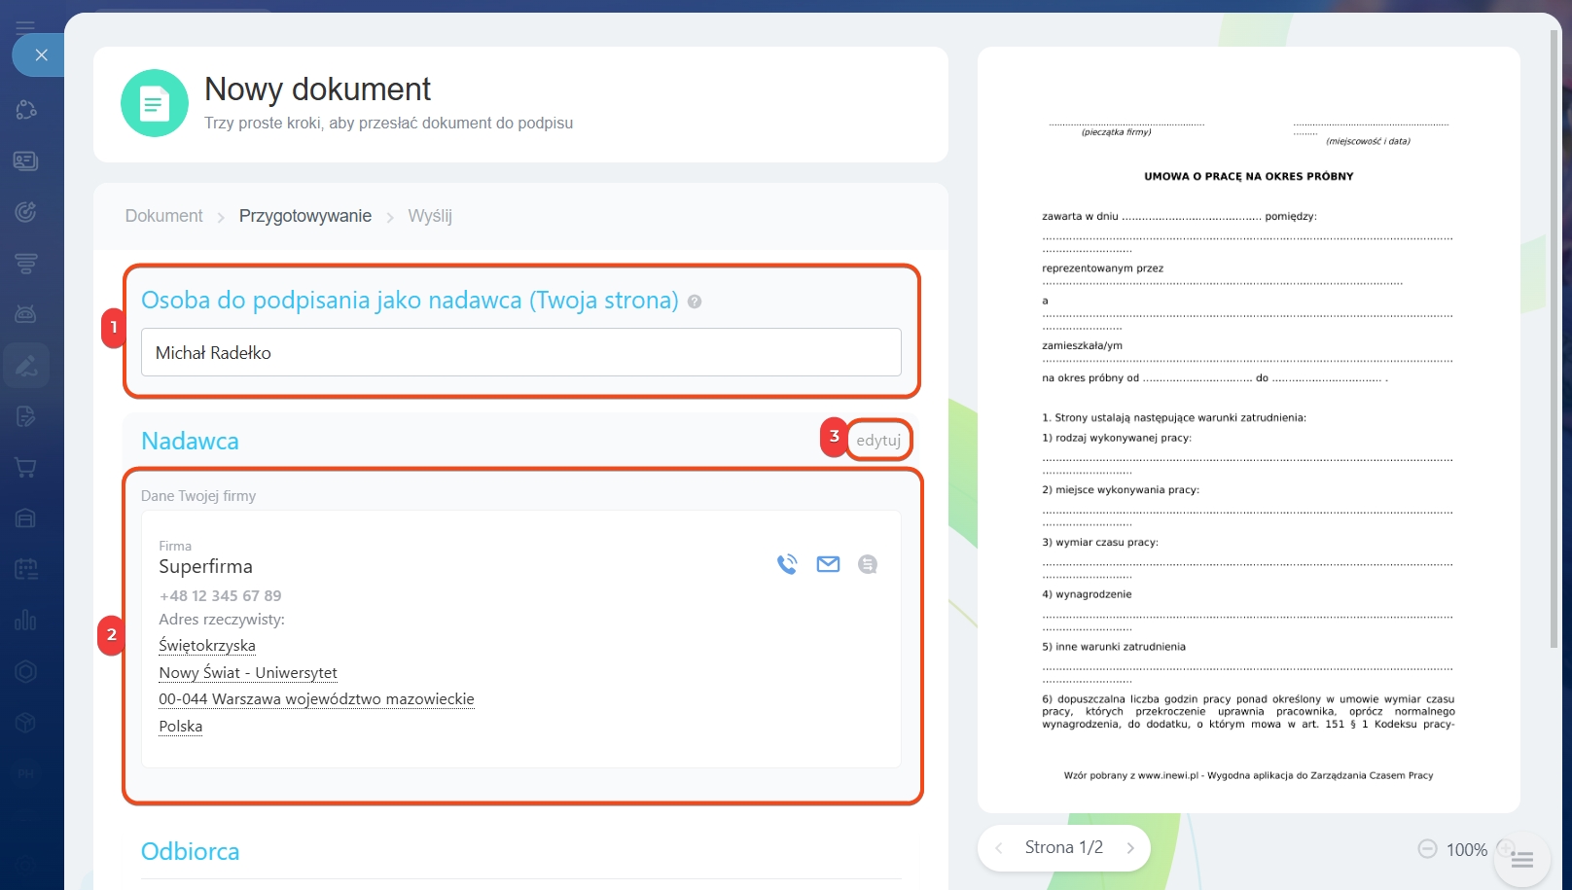1572x890 pixels.
Task: Open the calendar icon in left sidebar
Action: (26, 569)
